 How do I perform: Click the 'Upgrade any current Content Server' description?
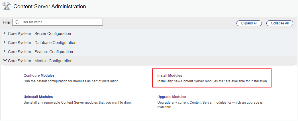point(210,105)
